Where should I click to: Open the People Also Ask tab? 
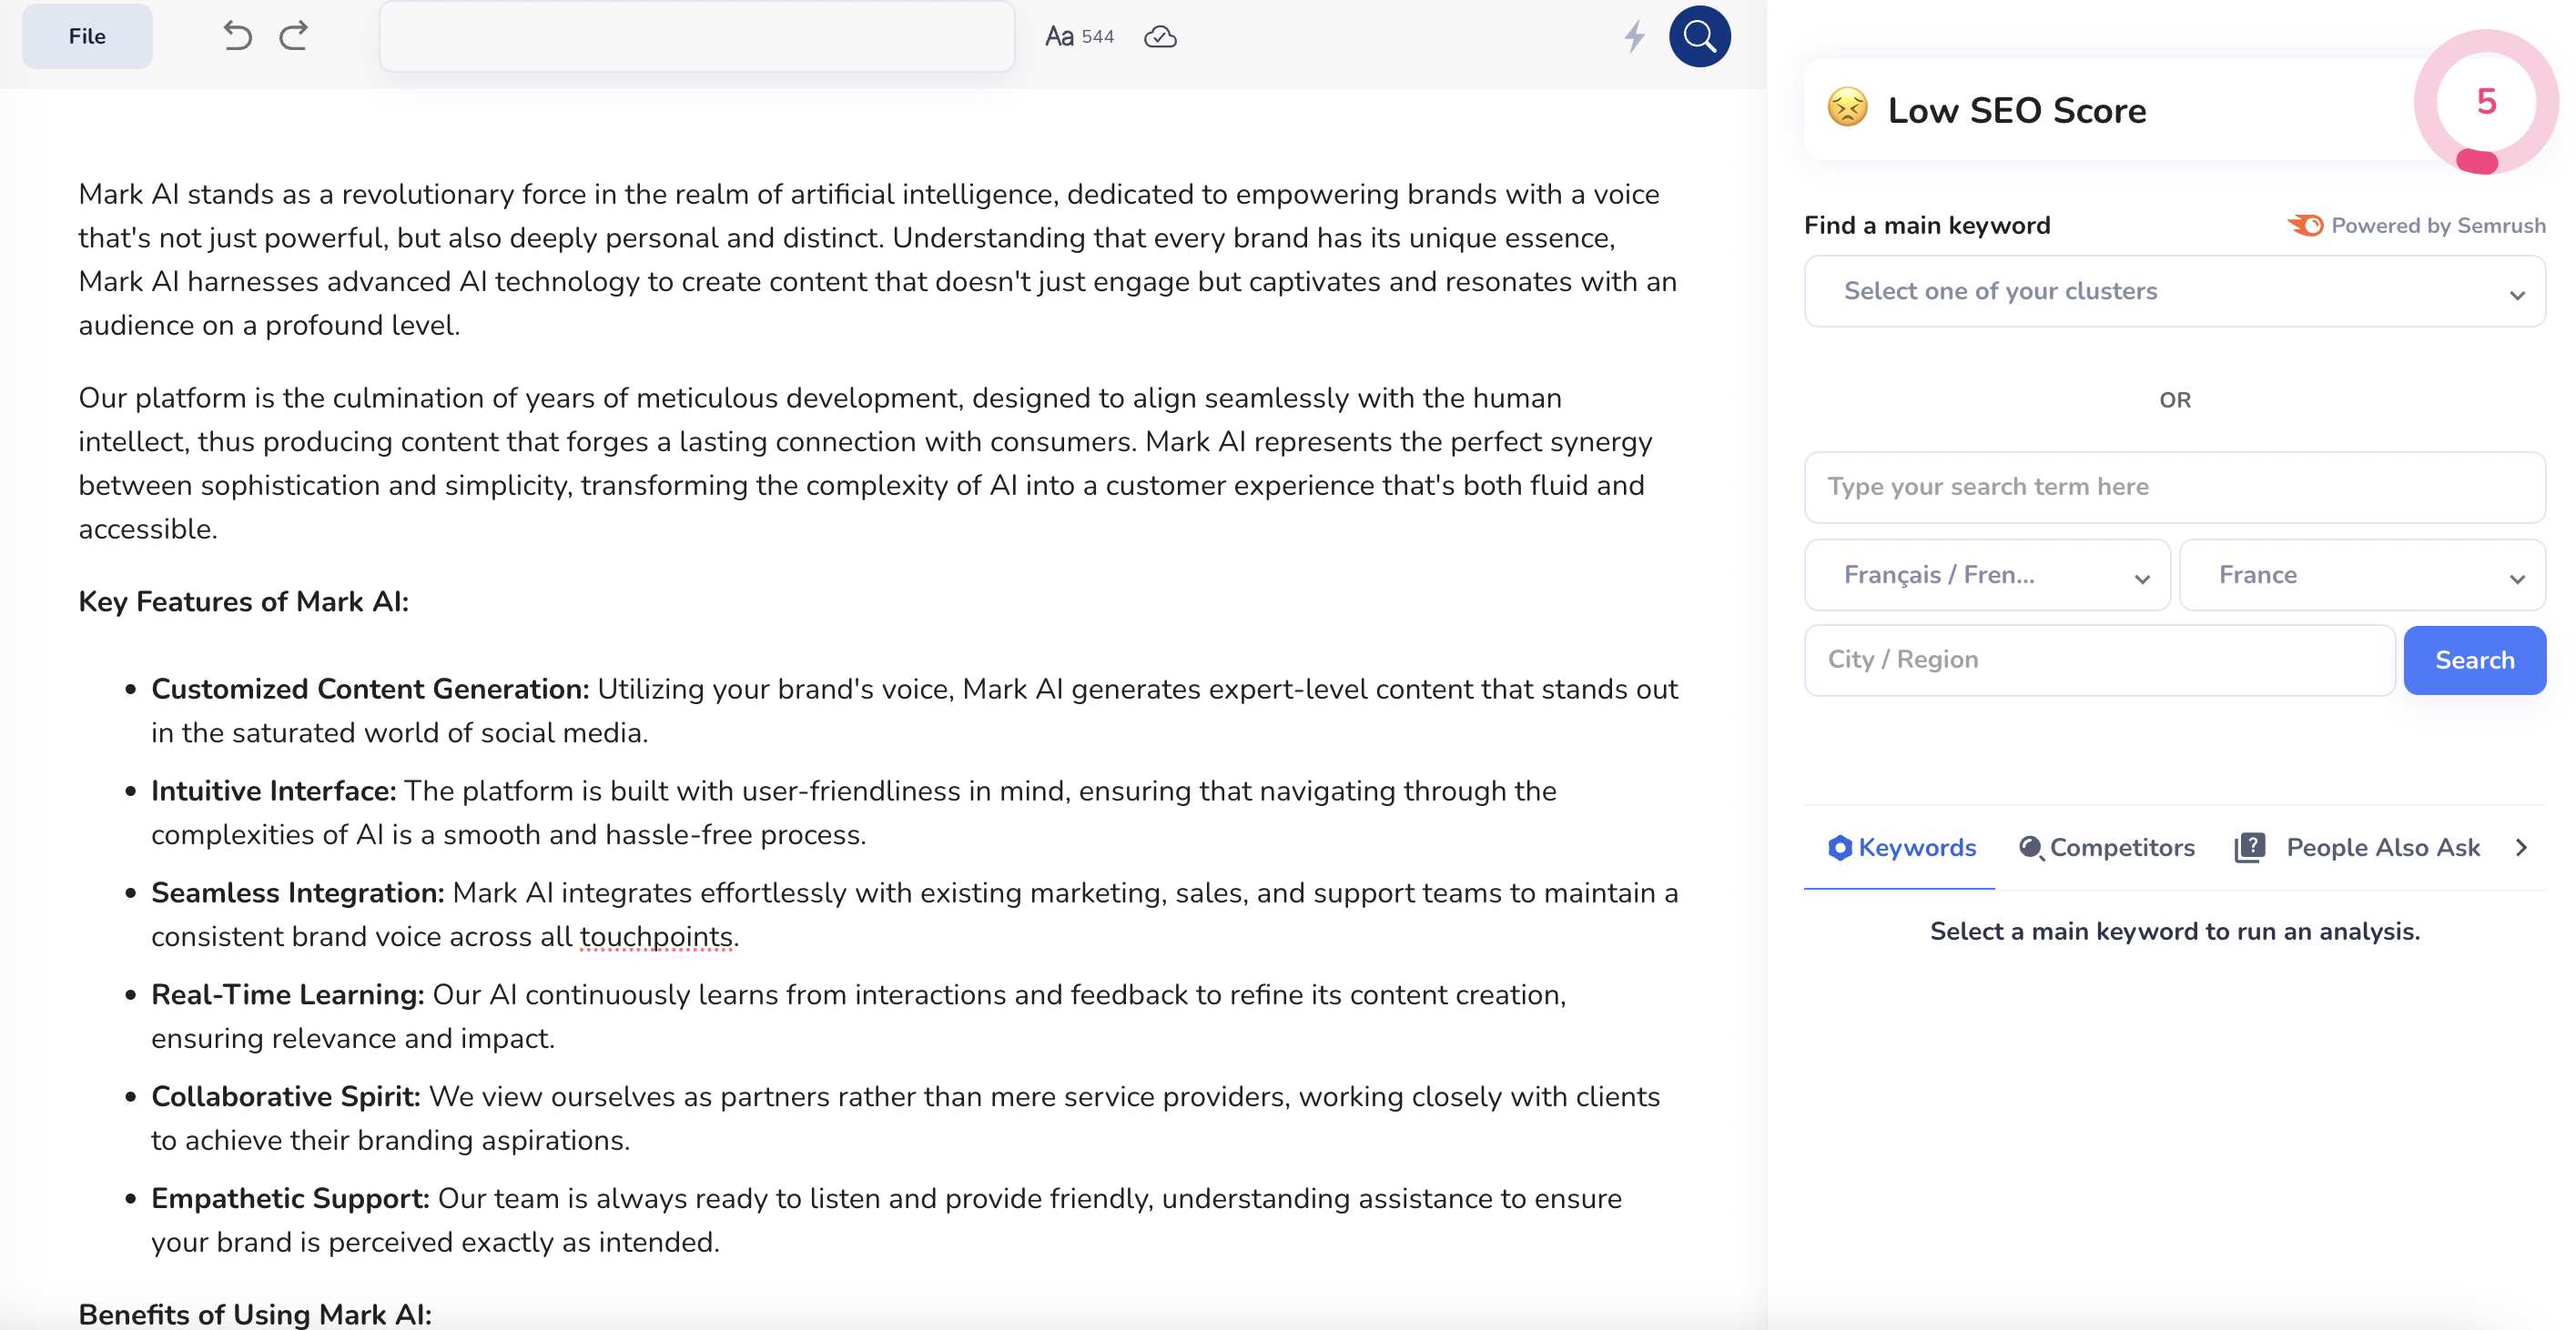pos(2358,847)
